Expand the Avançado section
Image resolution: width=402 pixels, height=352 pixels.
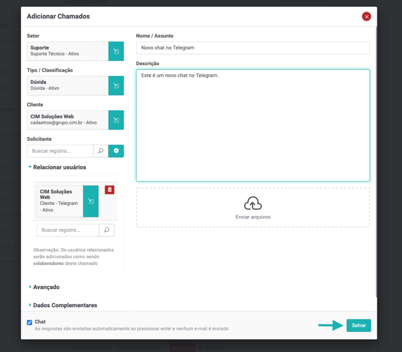tap(46, 287)
